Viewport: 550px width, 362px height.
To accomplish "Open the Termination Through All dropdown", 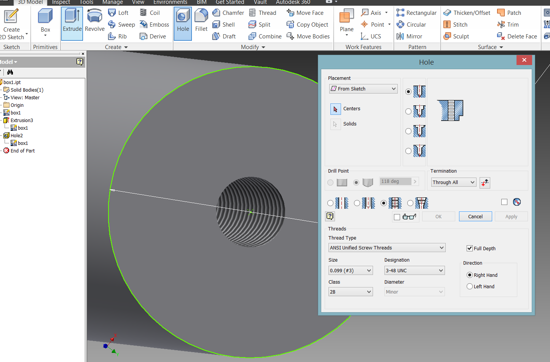I will (454, 182).
